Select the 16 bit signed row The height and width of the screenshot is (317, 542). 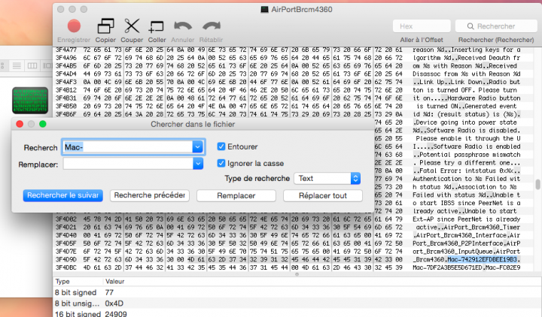(297, 314)
